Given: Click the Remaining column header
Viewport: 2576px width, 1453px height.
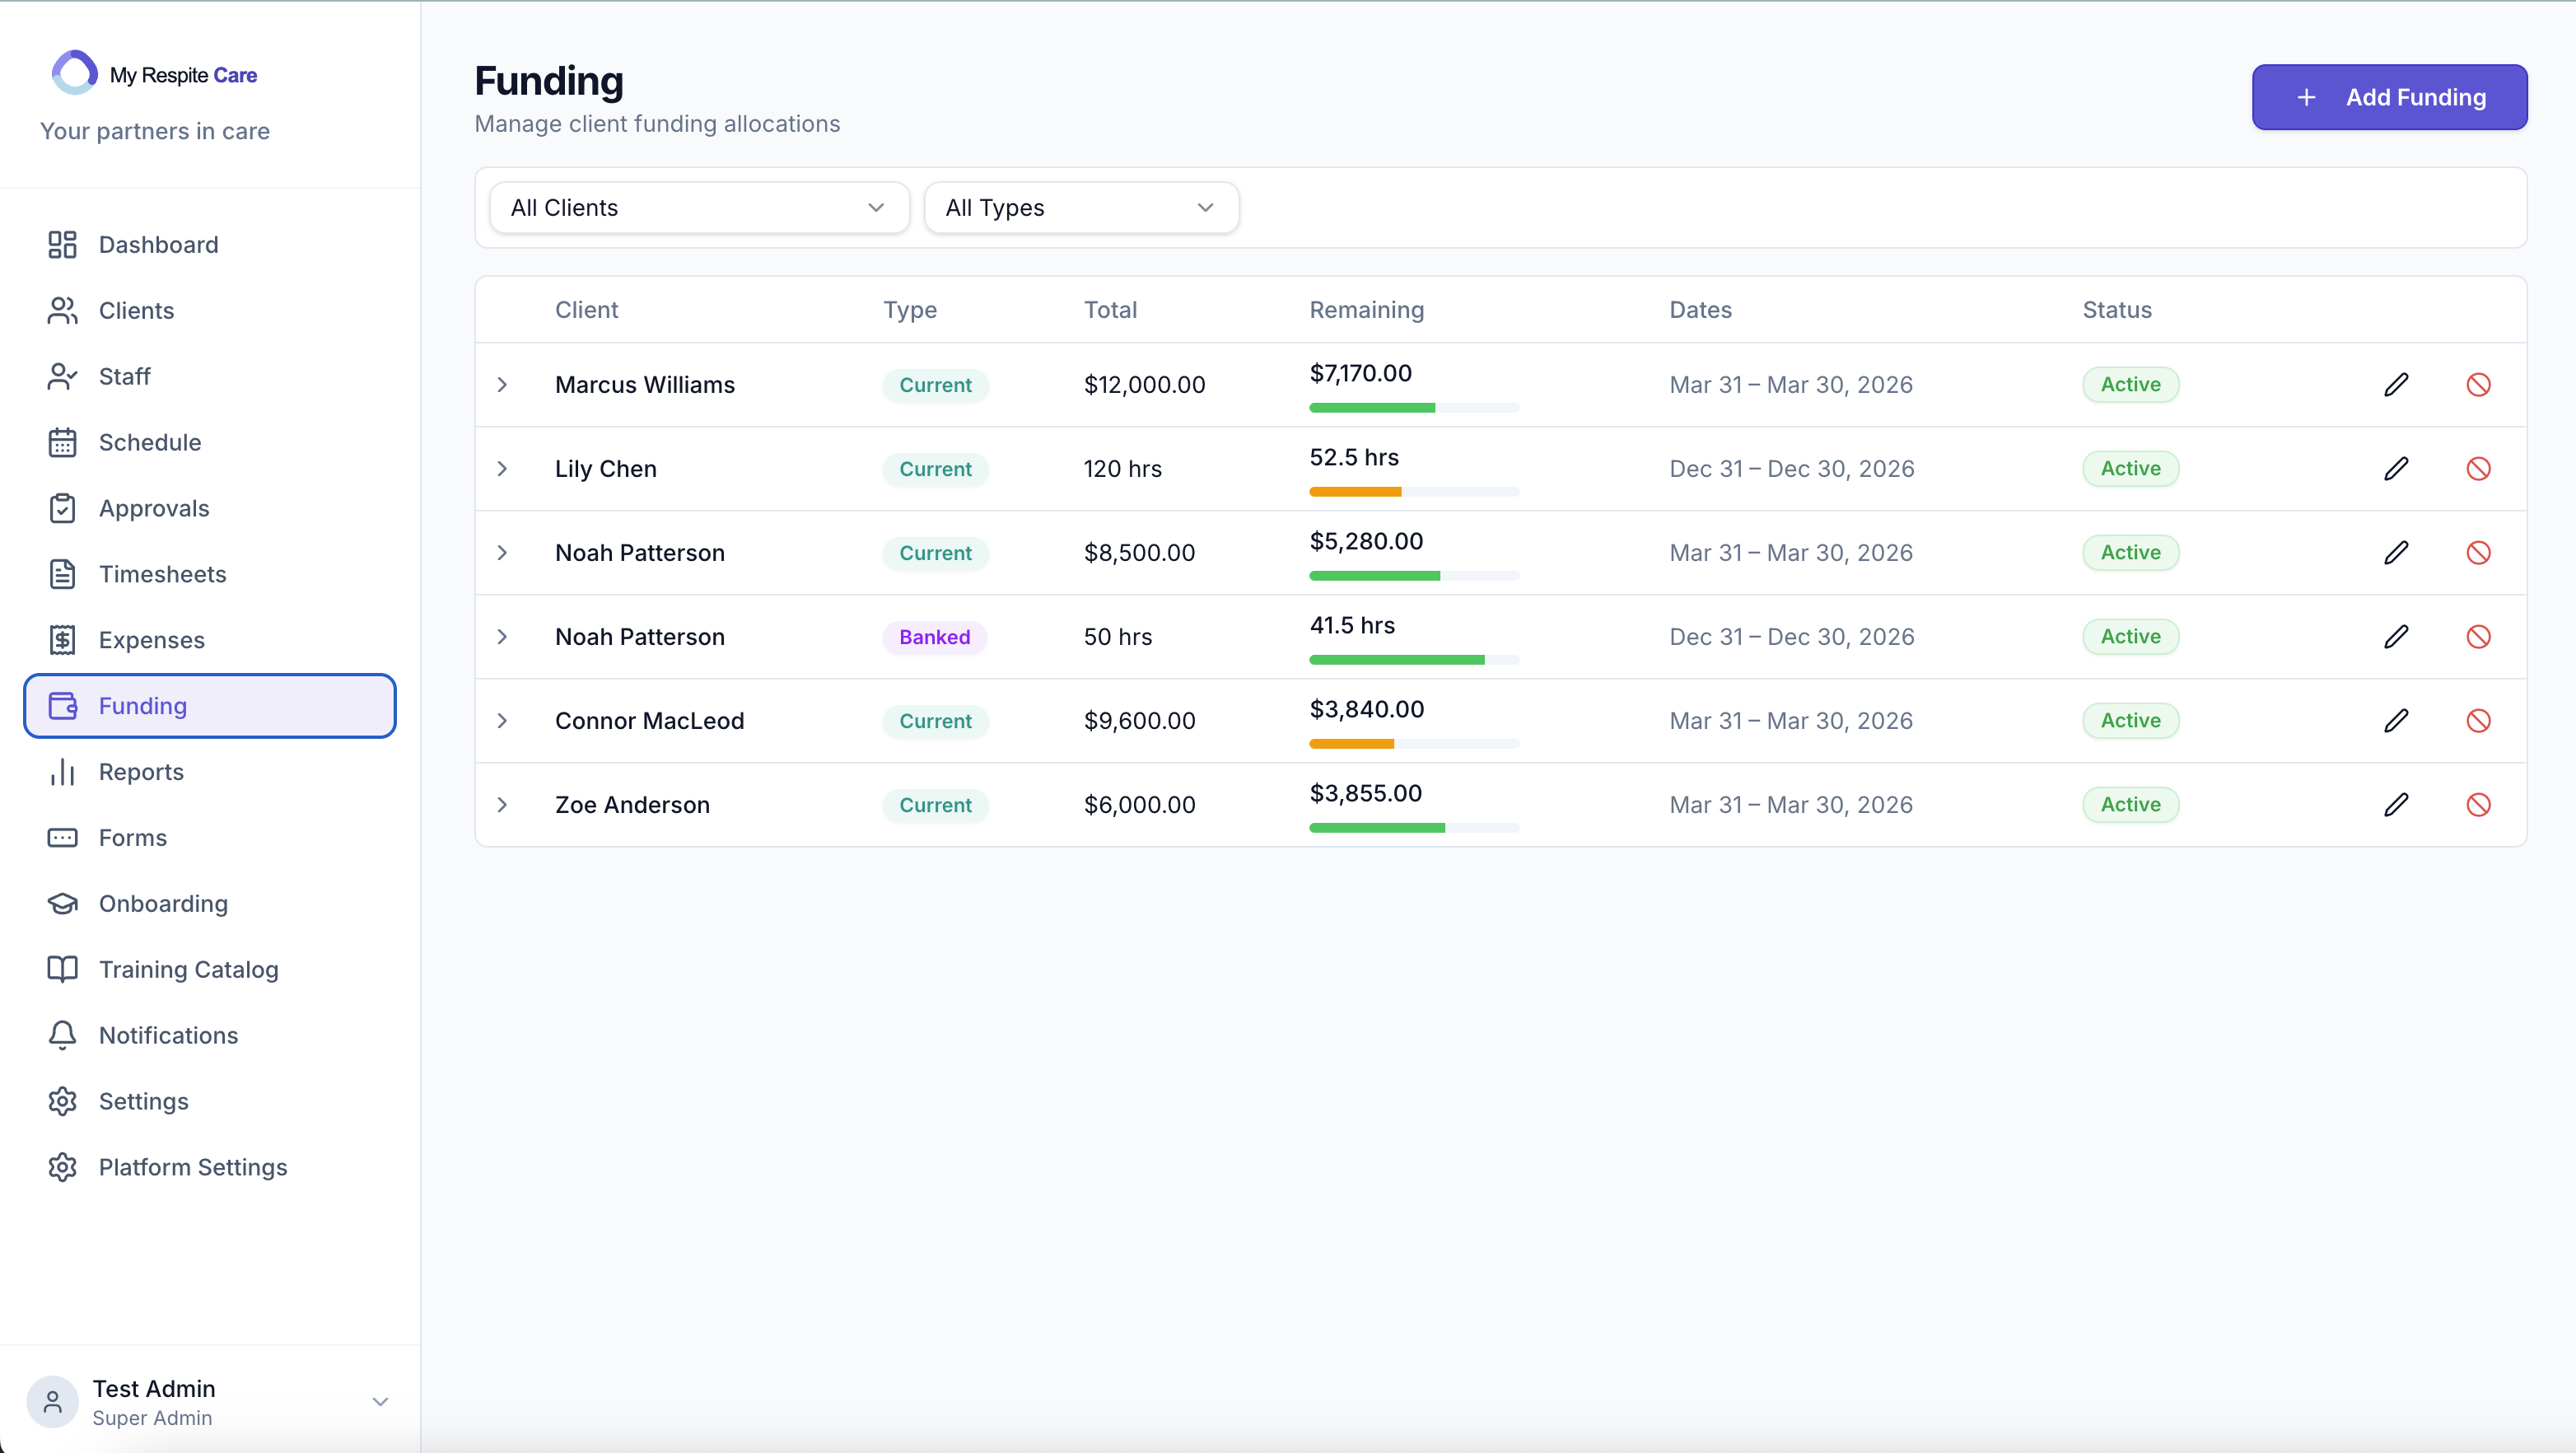Looking at the screenshot, I should click(x=1366, y=310).
